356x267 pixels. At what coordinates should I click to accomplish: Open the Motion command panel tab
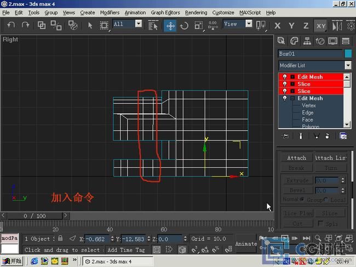pos(320,41)
